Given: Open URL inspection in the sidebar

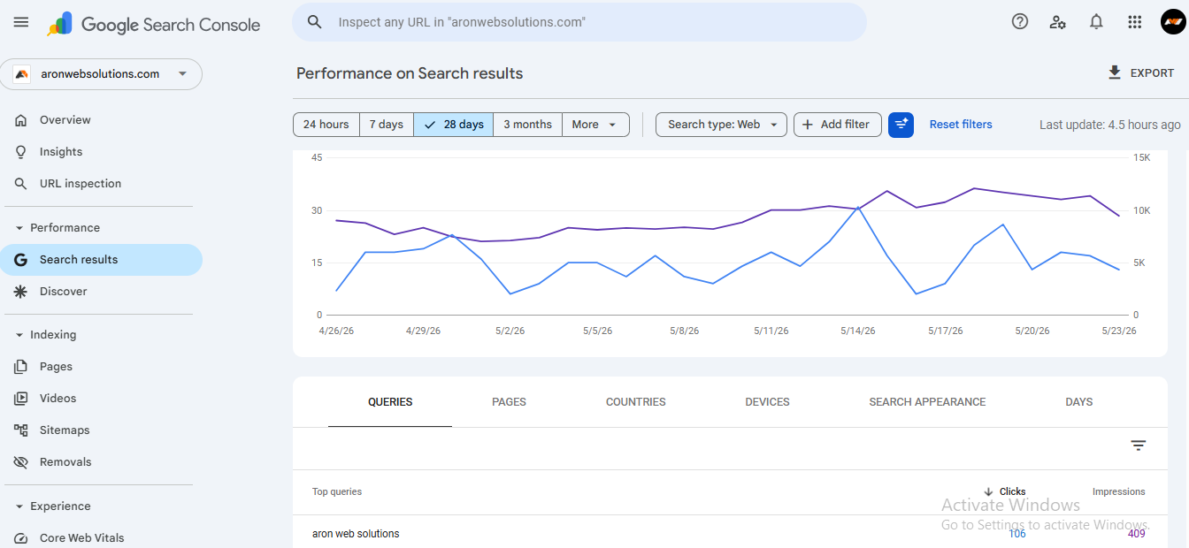Looking at the screenshot, I should tap(101, 184).
